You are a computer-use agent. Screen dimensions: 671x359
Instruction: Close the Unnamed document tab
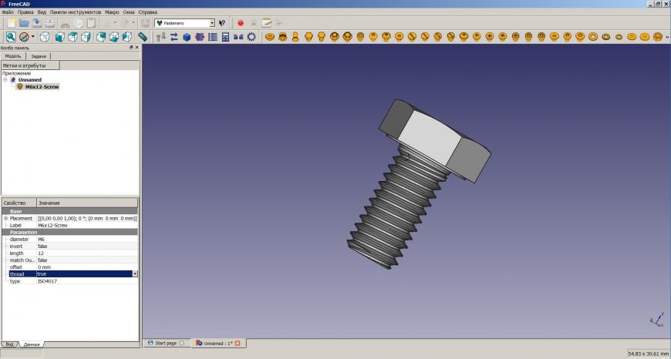click(238, 343)
